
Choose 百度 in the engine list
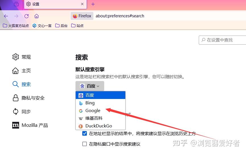pos(101,95)
